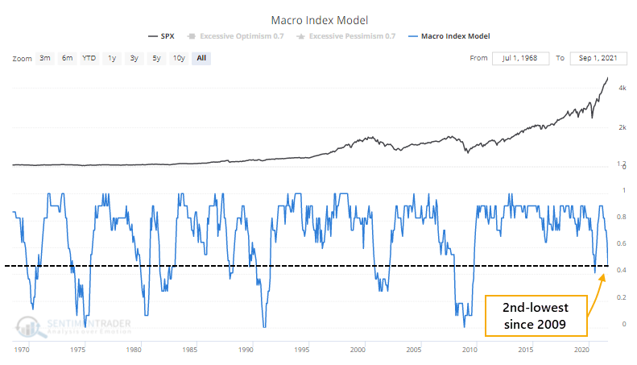Set zoom range to 3m
This screenshot has height=365, width=637.
pyautogui.click(x=45, y=58)
